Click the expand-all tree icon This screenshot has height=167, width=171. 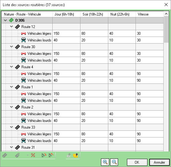point(44,155)
